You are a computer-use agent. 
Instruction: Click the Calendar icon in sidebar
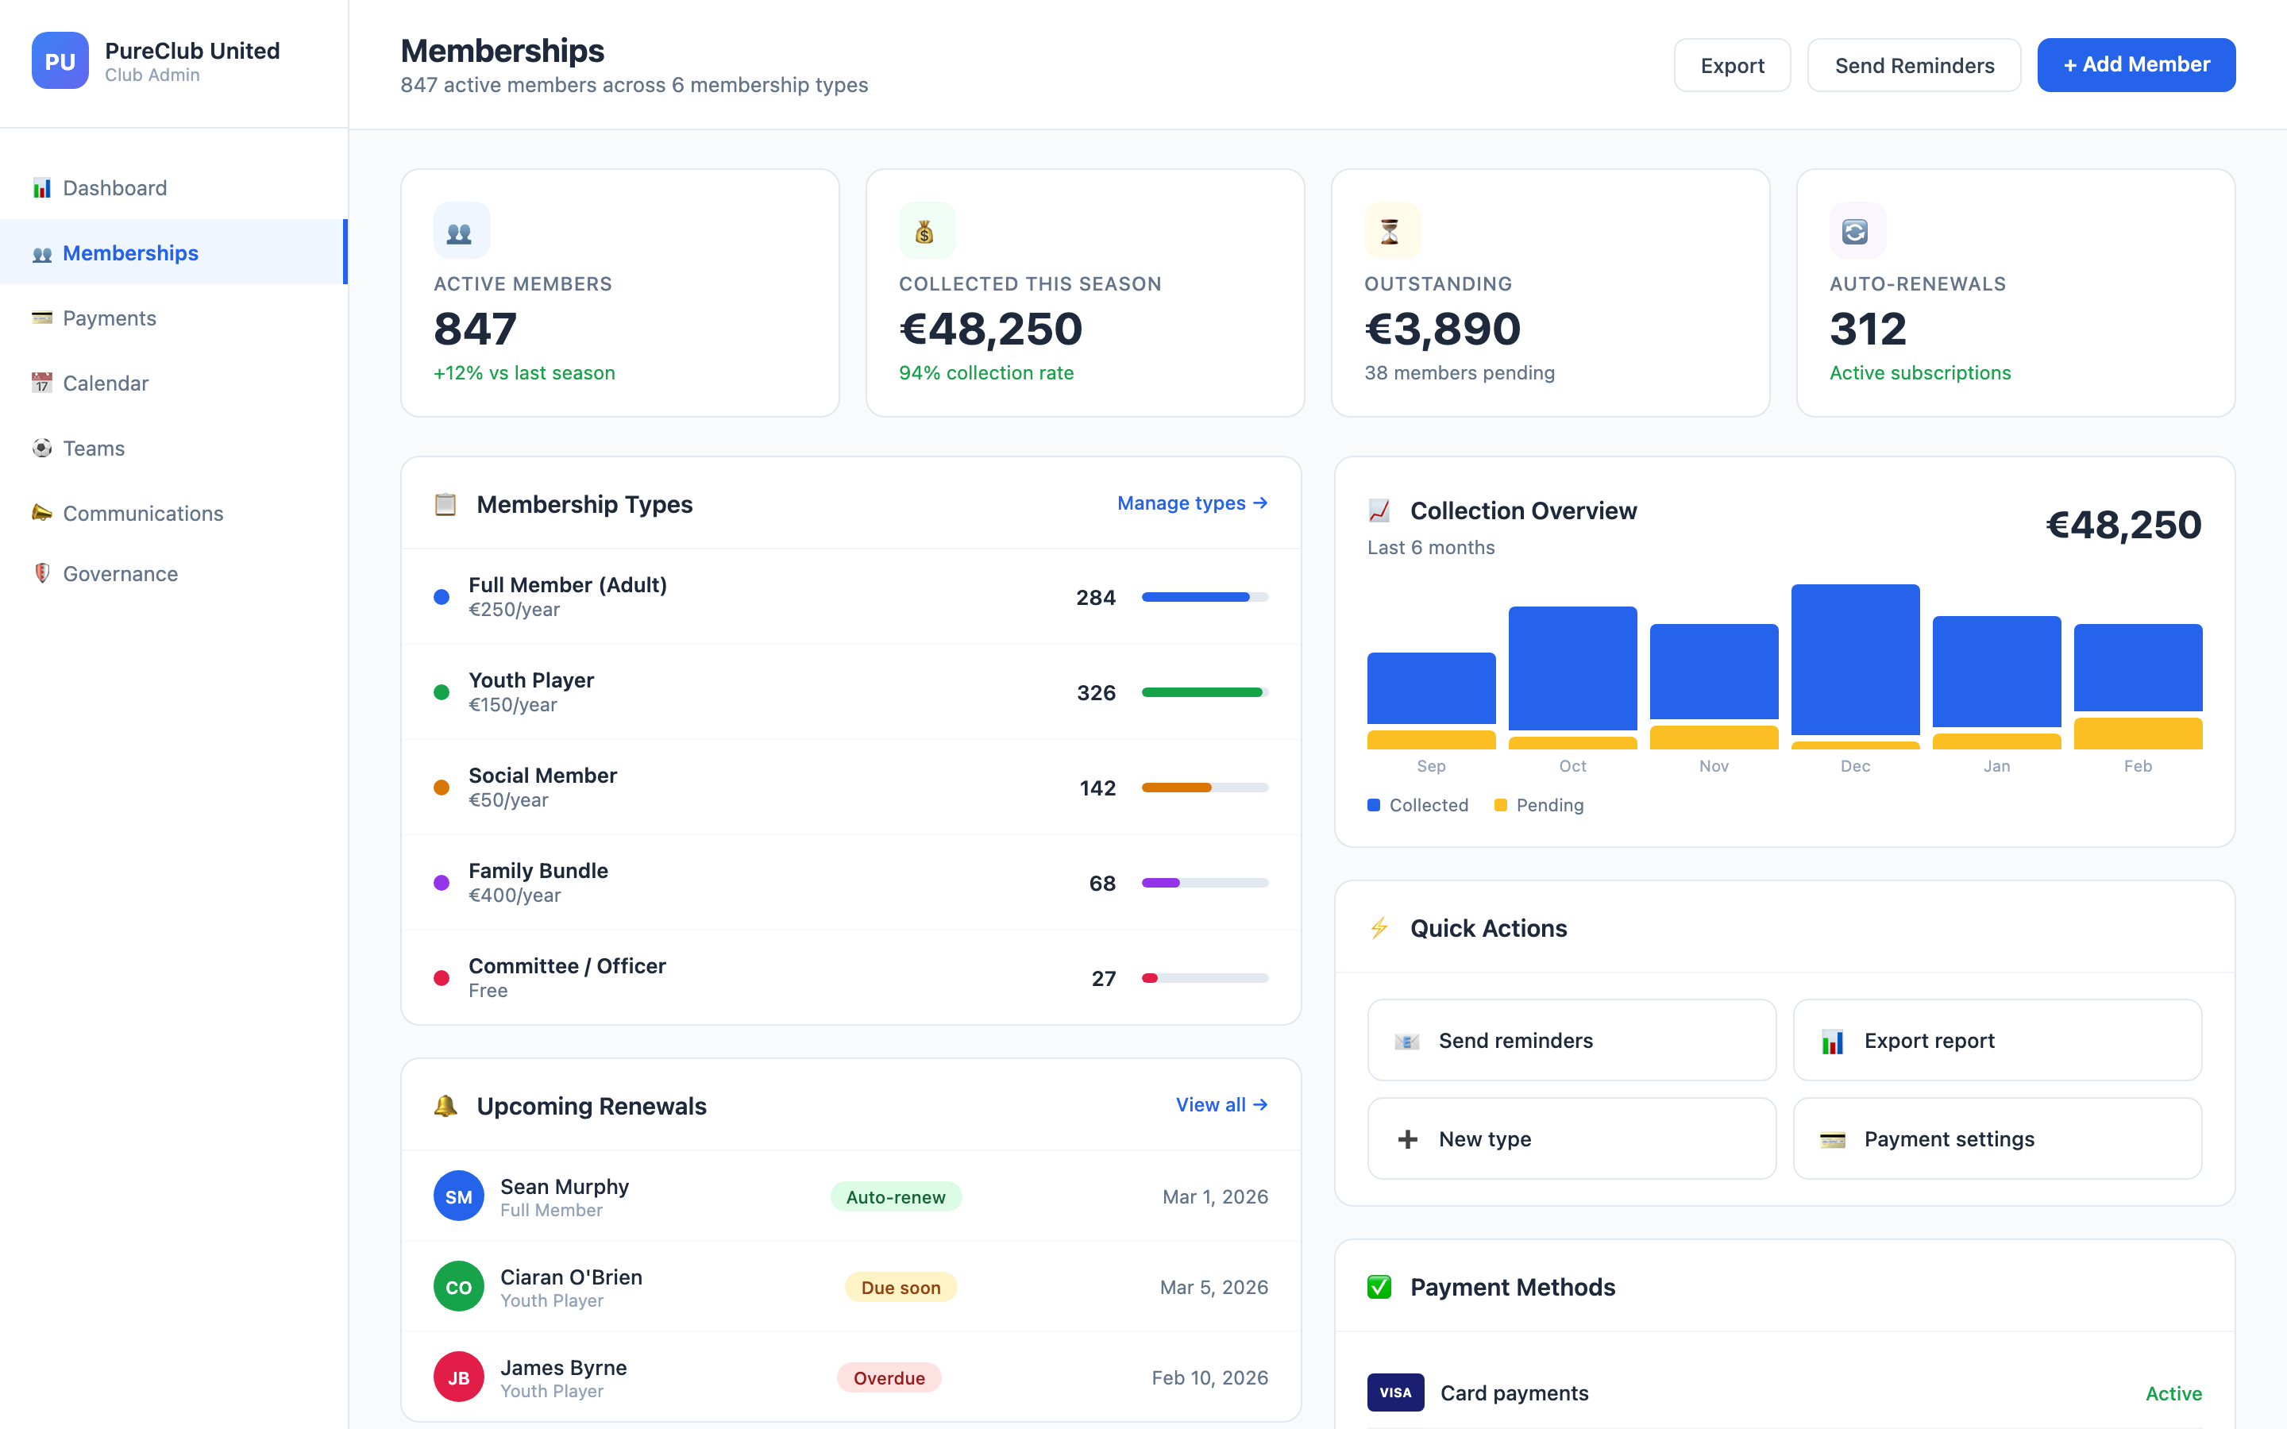tap(41, 383)
